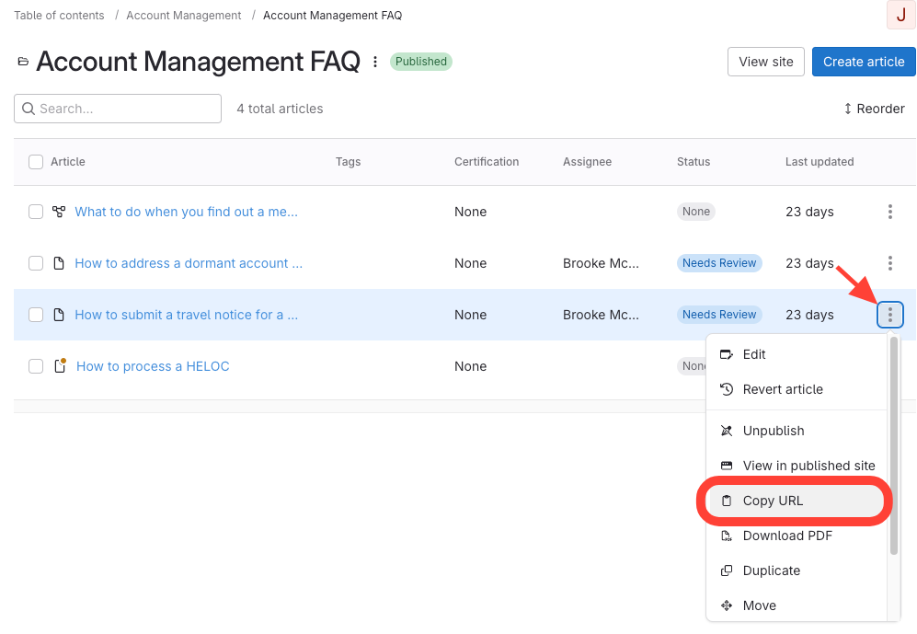Image resolution: width=917 pixels, height=634 pixels.
Task: Select Unpublish from the context menu
Action: 773,431
